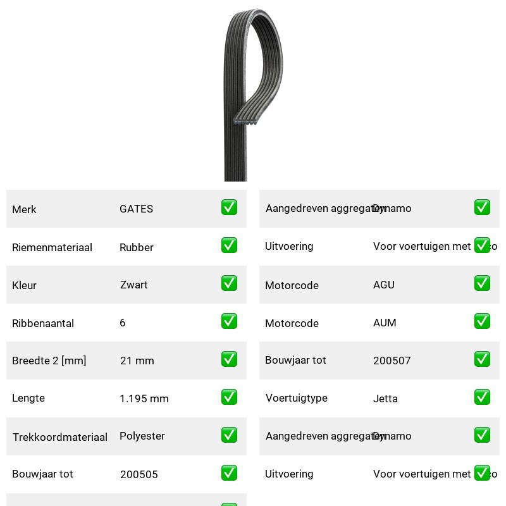
Task: Click the checkmark in the first Dynamo row
Action: (x=482, y=207)
